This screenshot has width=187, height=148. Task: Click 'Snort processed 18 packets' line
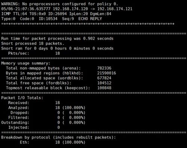tap(33, 43)
